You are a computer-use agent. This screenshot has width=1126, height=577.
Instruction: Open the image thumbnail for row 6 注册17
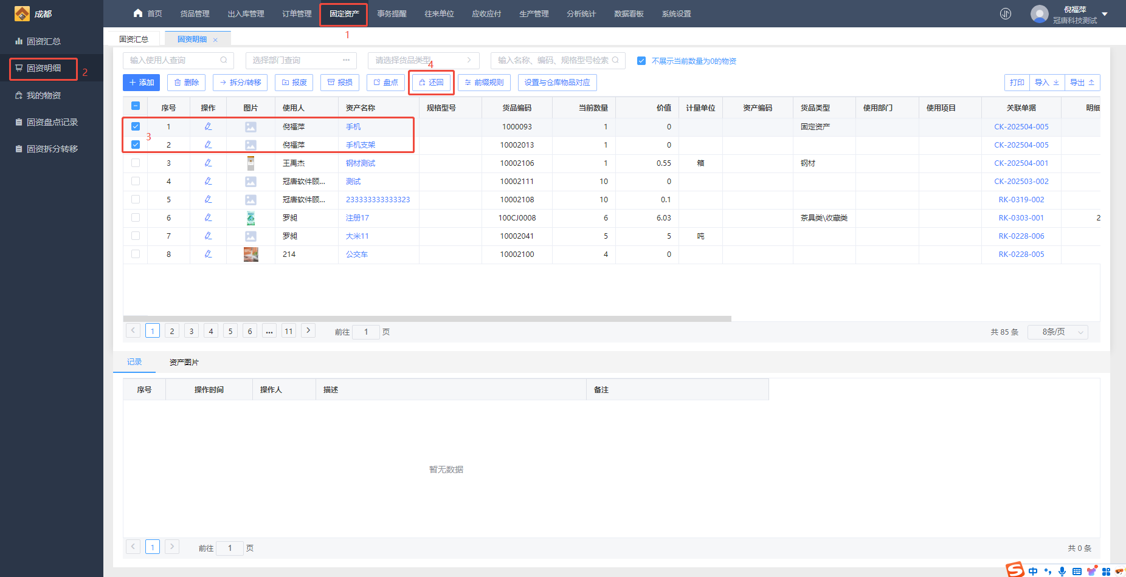[x=250, y=217]
